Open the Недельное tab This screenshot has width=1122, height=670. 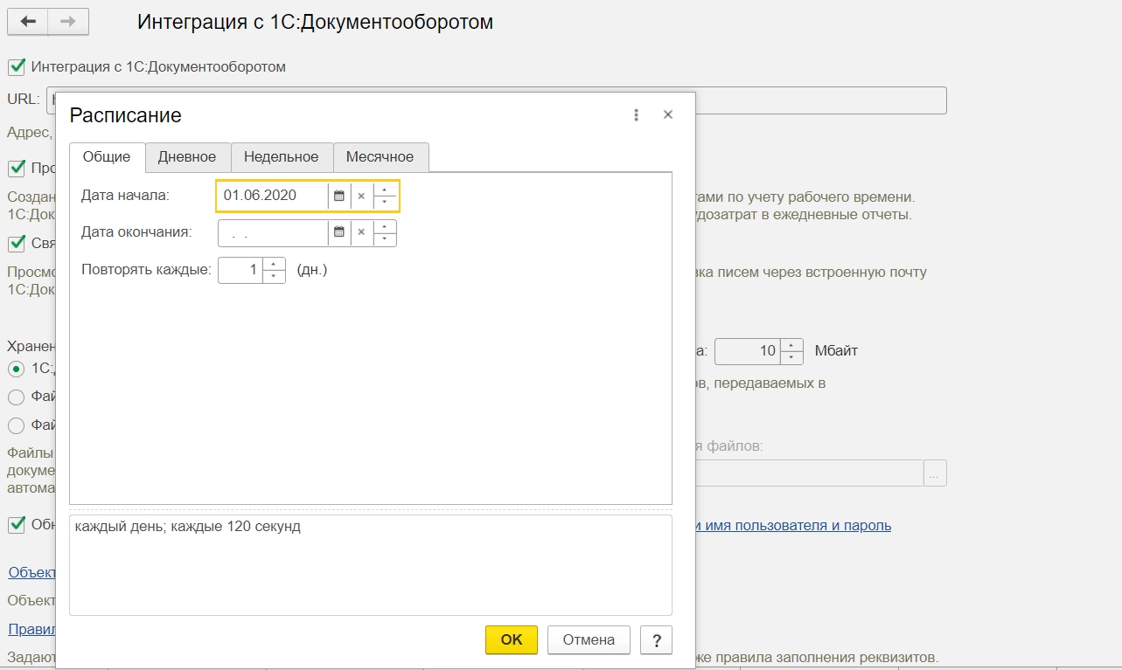(281, 157)
